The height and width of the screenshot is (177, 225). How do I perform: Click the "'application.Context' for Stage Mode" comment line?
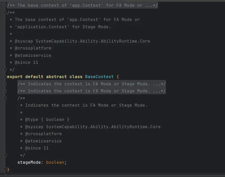(x=63, y=27)
